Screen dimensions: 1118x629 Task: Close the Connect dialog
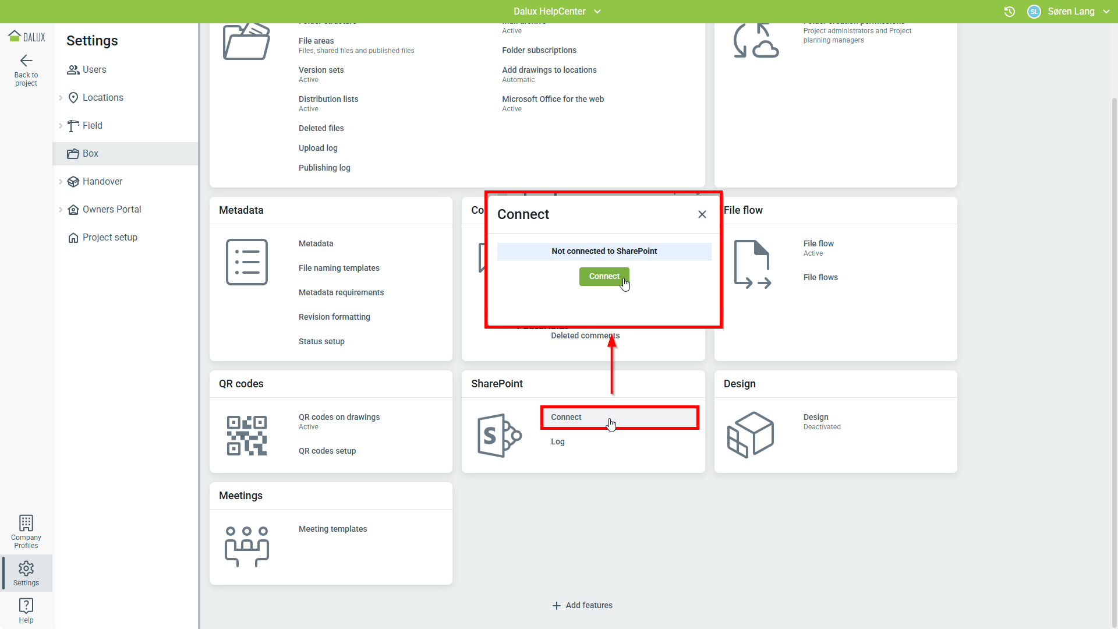702,214
